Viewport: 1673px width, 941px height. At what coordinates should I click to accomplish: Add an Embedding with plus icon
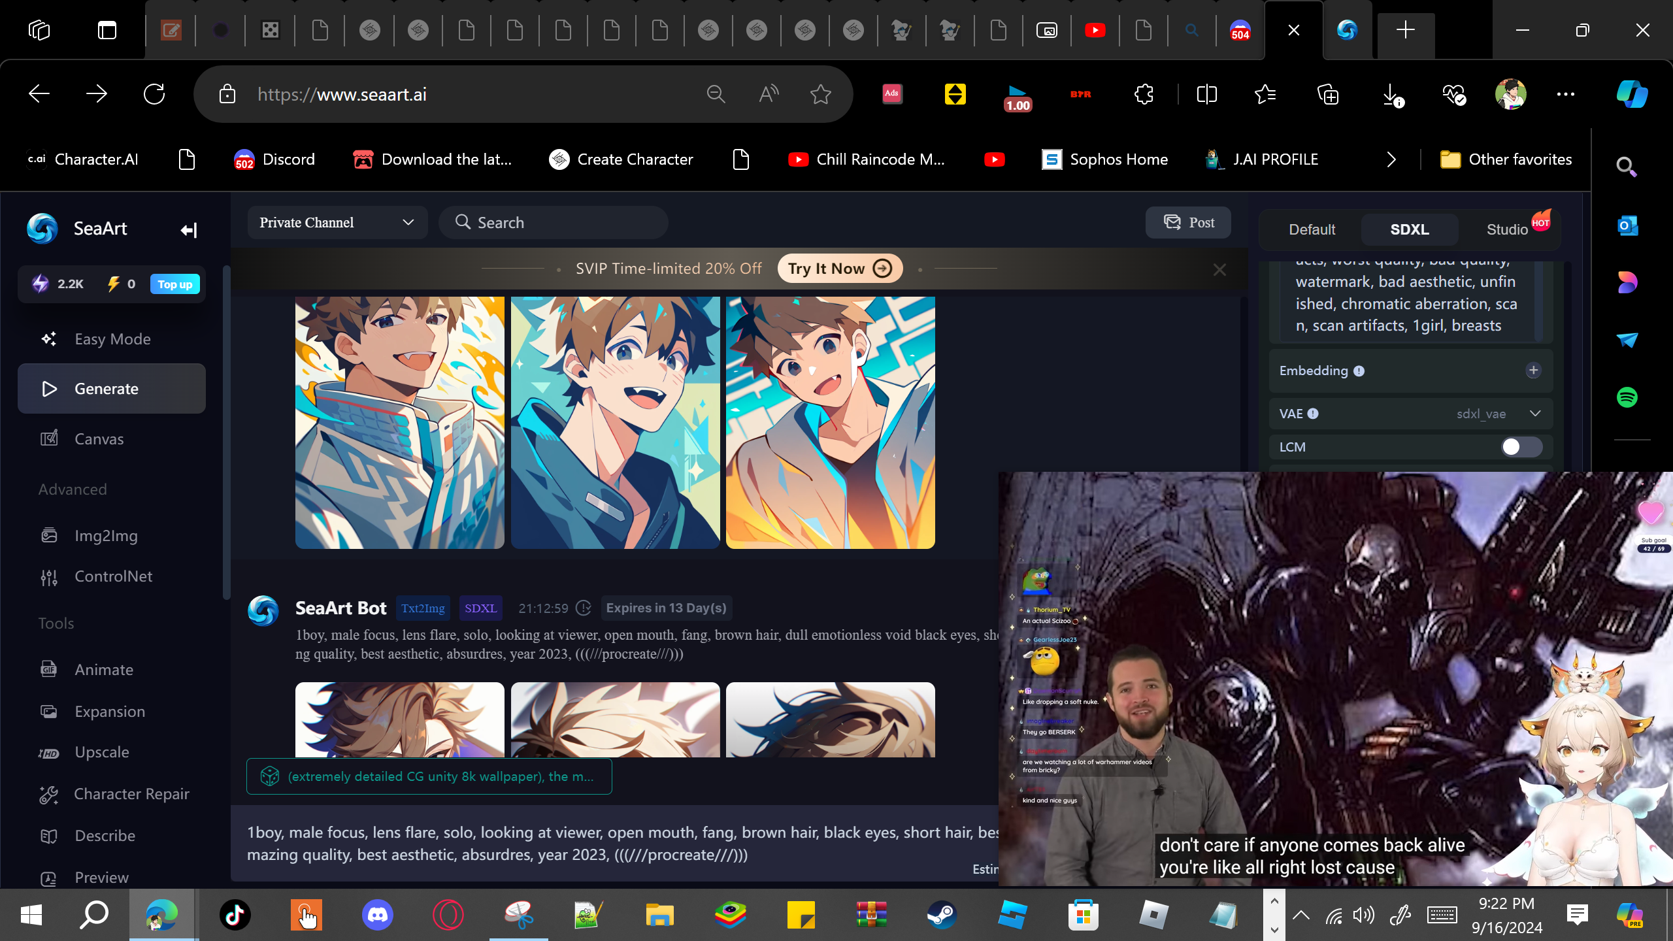(1533, 371)
